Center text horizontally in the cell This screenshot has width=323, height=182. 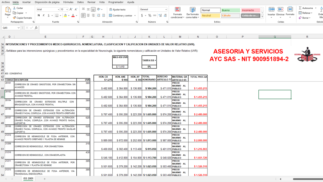[88, 16]
